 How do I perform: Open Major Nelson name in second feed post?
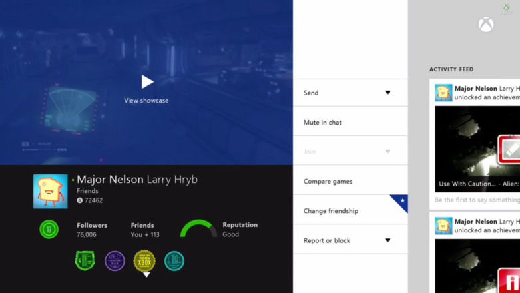[x=476, y=221]
